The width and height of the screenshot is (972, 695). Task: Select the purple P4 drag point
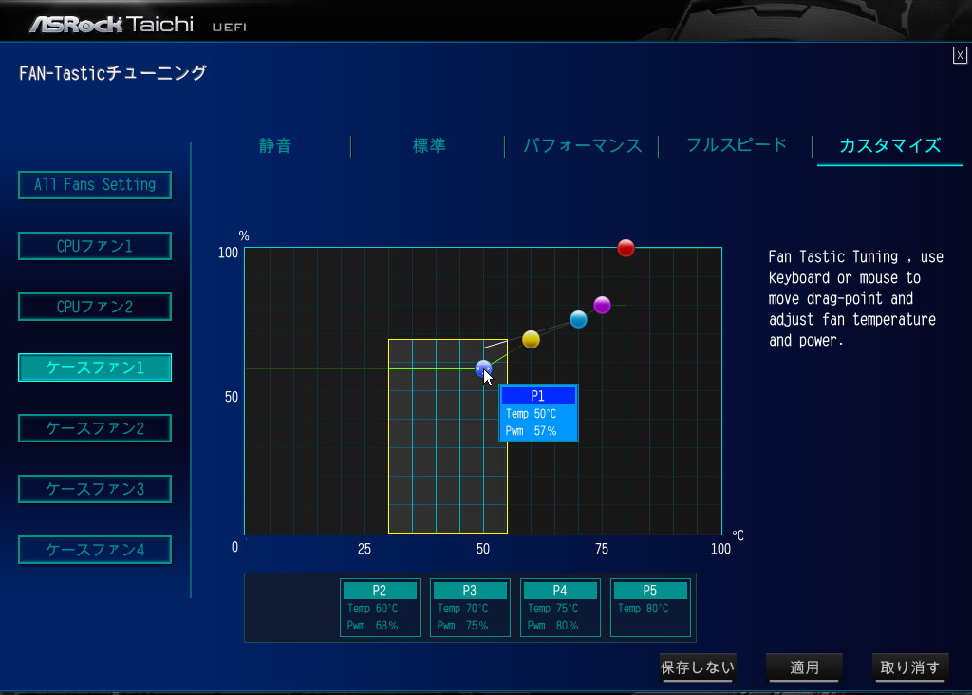pyautogui.click(x=602, y=305)
